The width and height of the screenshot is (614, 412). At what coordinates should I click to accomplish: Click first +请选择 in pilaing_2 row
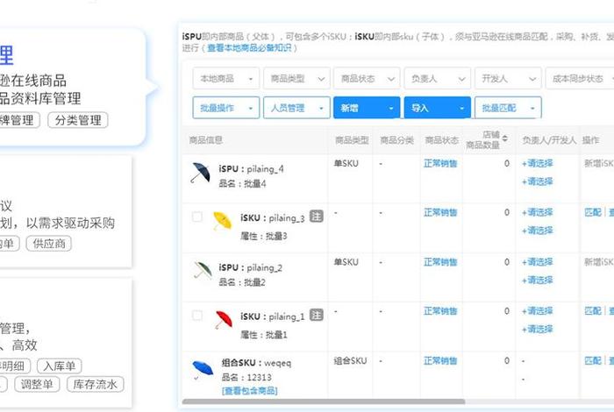coord(537,262)
